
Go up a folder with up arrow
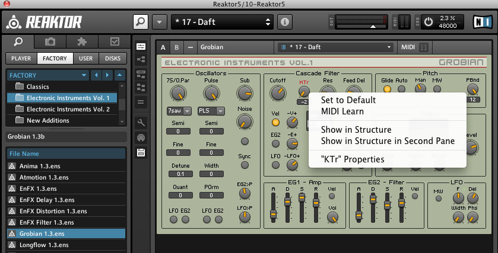point(119,75)
